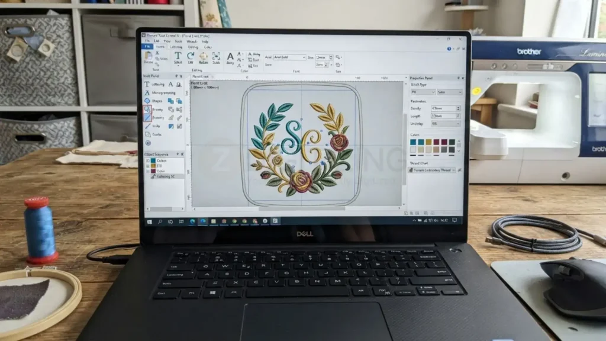Open the Thread Chart dropdown

[x=432, y=170]
